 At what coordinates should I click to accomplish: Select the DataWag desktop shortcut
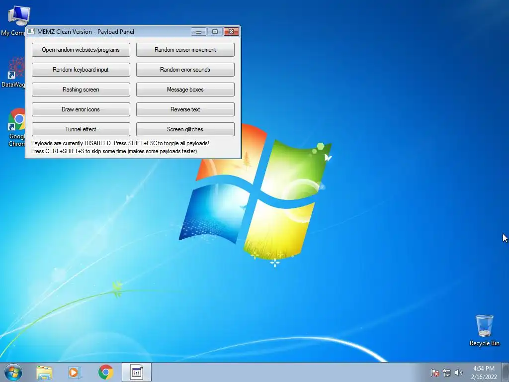(13, 72)
